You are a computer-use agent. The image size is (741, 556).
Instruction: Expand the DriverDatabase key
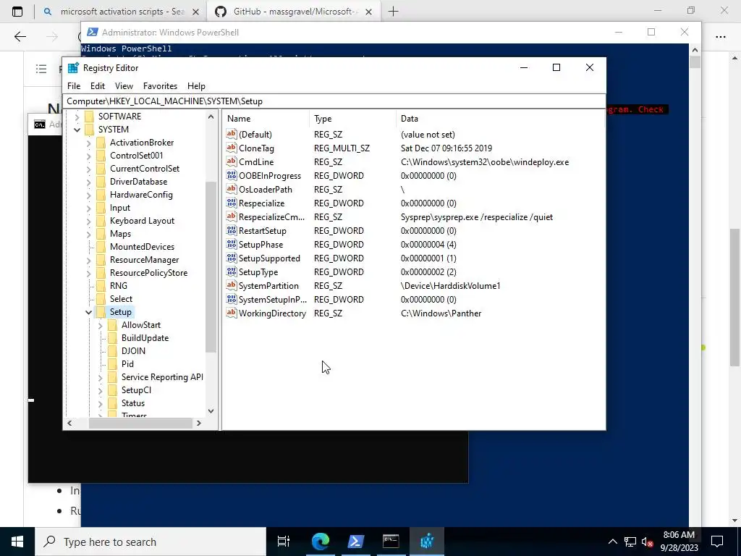click(88, 182)
